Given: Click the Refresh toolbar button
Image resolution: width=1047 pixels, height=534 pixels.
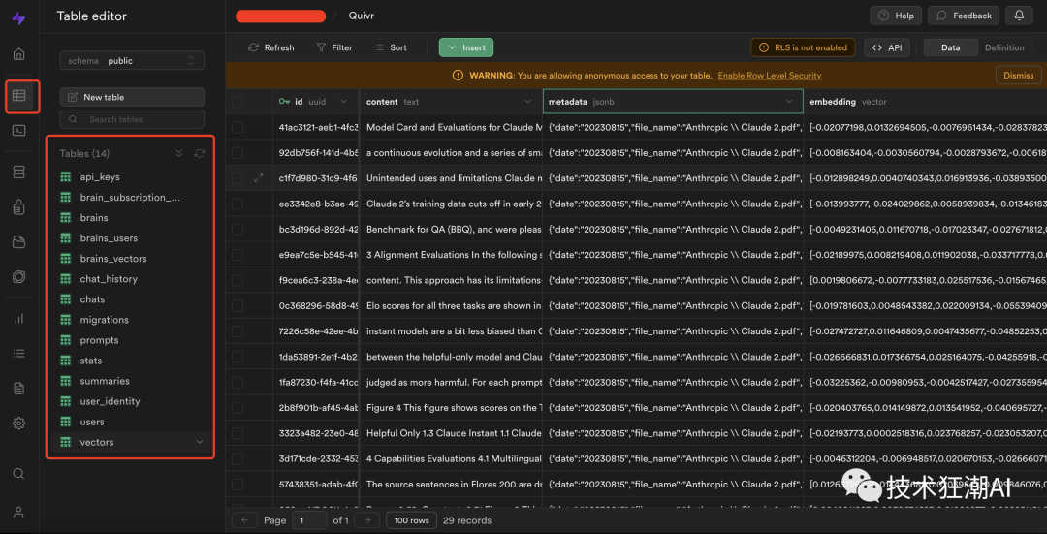Looking at the screenshot, I should point(271,47).
